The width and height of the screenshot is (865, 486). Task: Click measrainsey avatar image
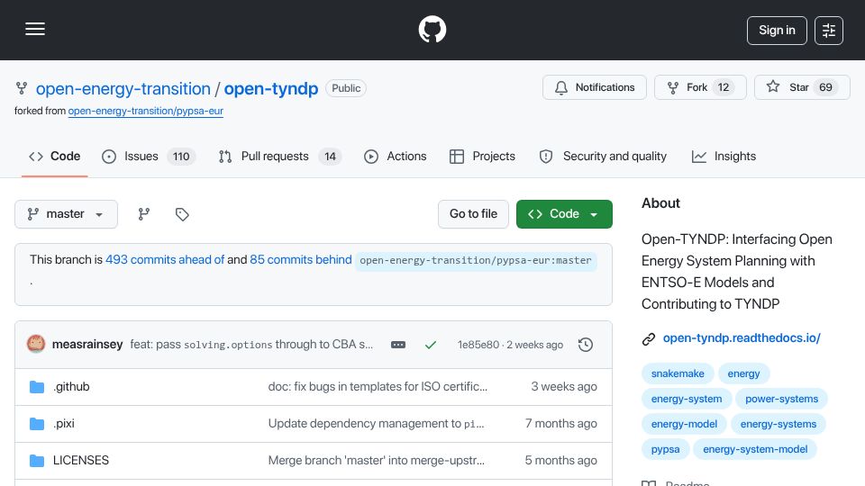(x=36, y=345)
